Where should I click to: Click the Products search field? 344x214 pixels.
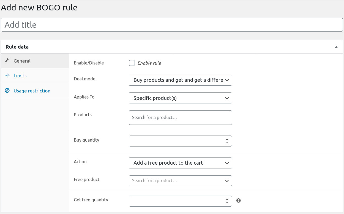tap(180, 117)
